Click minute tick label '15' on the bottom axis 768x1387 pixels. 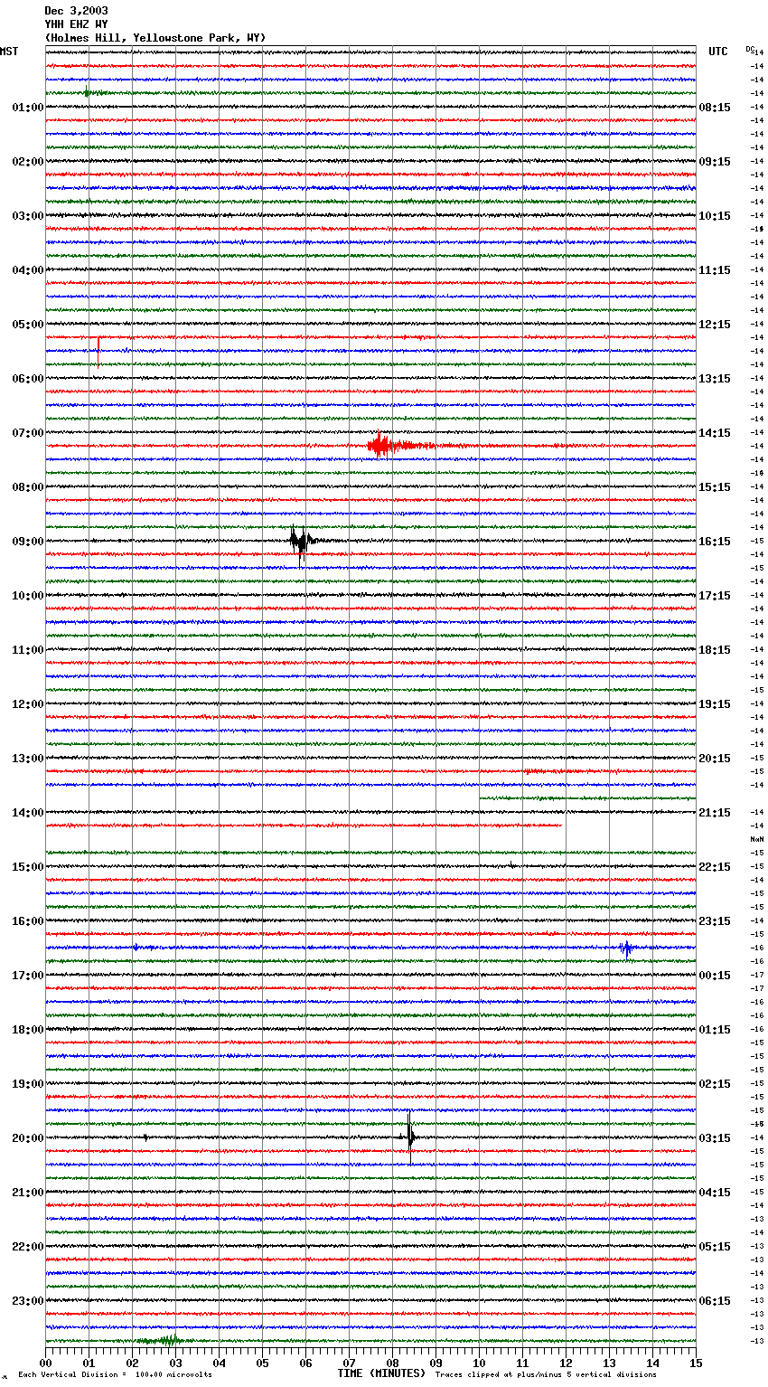click(696, 1363)
